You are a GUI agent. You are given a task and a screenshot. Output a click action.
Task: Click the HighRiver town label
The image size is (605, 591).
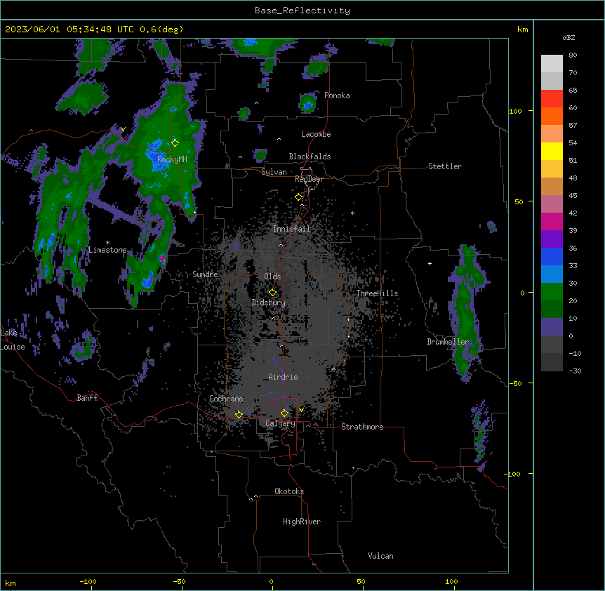[302, 522]
